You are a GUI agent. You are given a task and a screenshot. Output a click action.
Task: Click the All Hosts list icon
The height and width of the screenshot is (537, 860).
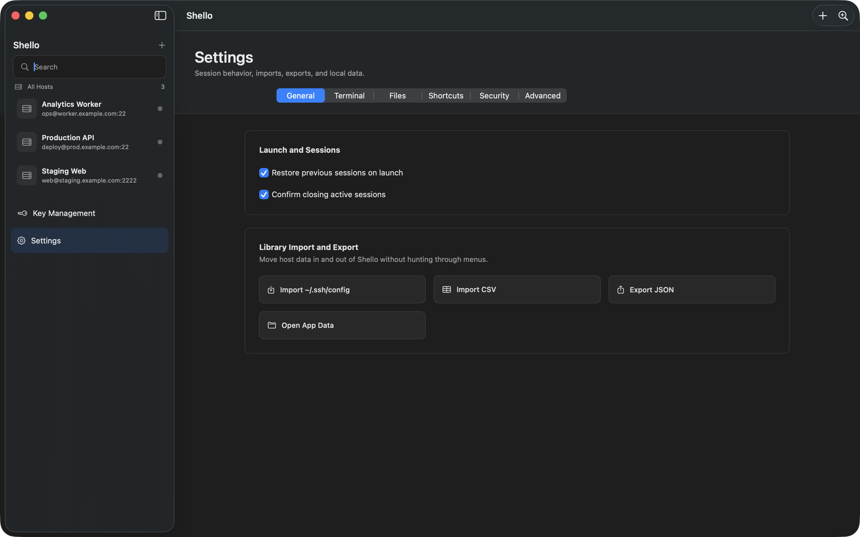[x=19, y=87]
